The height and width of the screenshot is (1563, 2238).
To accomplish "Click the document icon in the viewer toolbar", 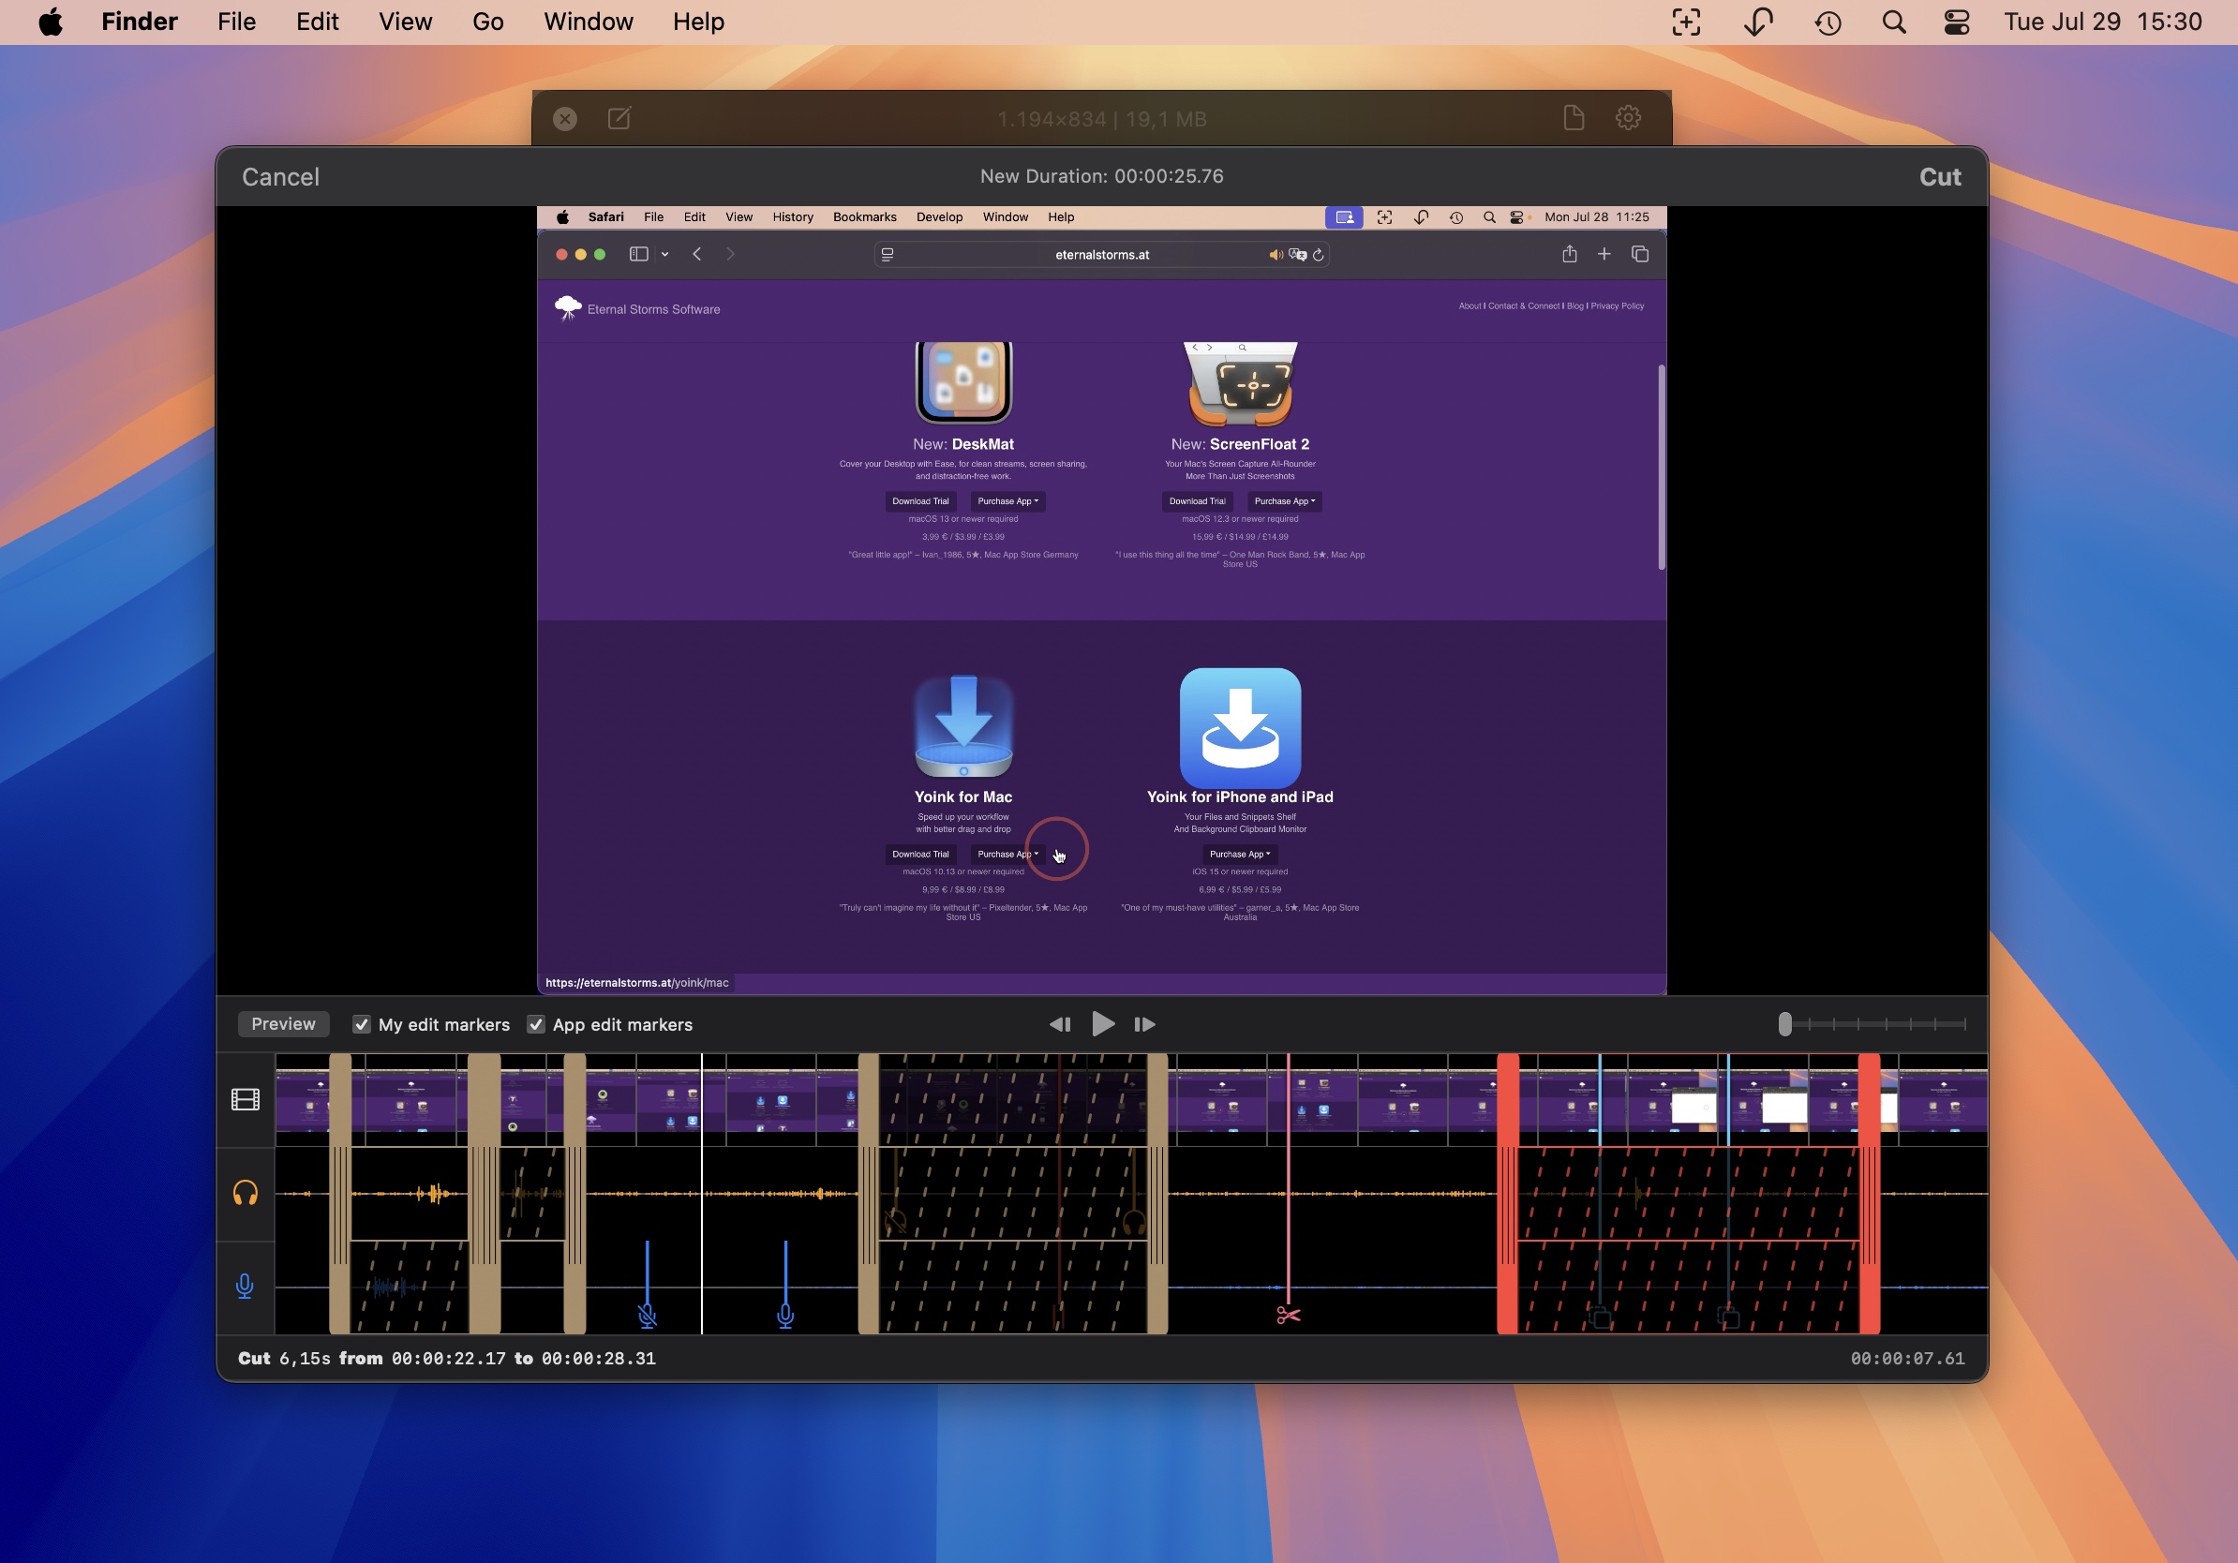I will click(x=1574, y=118).
